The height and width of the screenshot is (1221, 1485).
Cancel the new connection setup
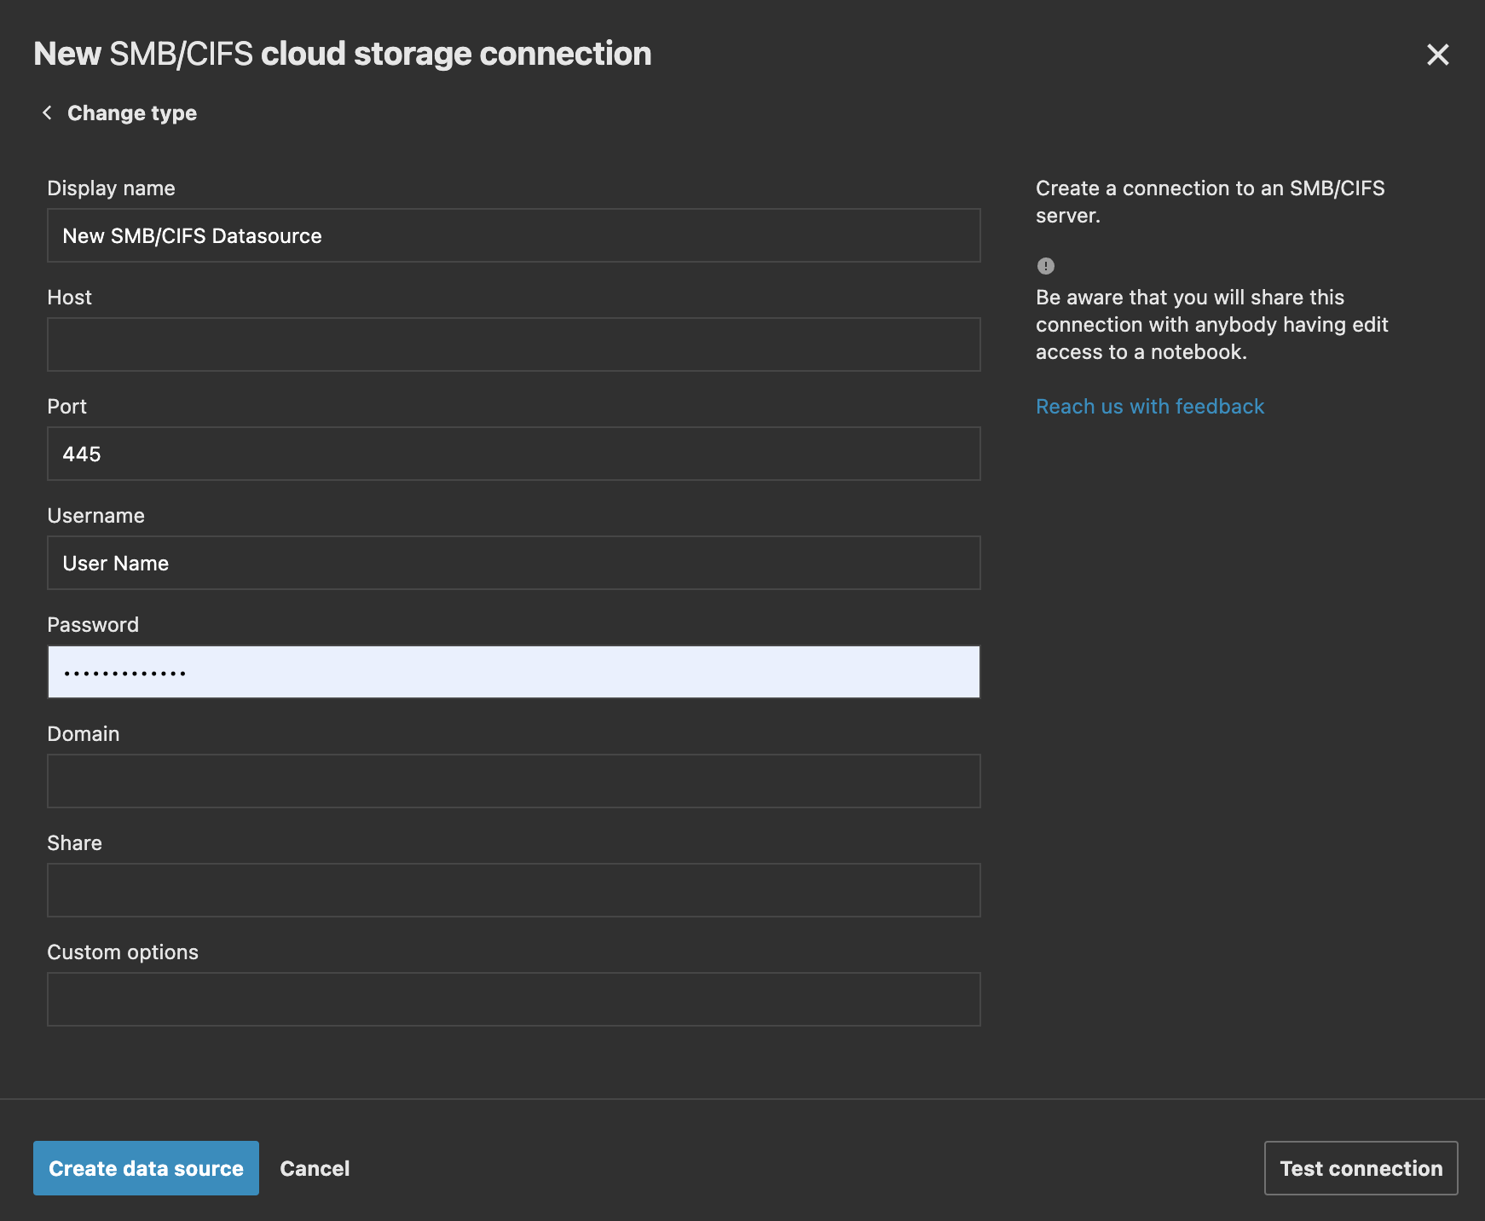coord(315,1168)
